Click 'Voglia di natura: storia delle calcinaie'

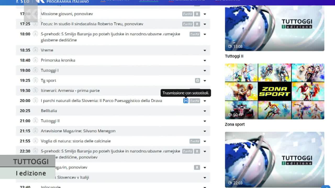point(76,141)
